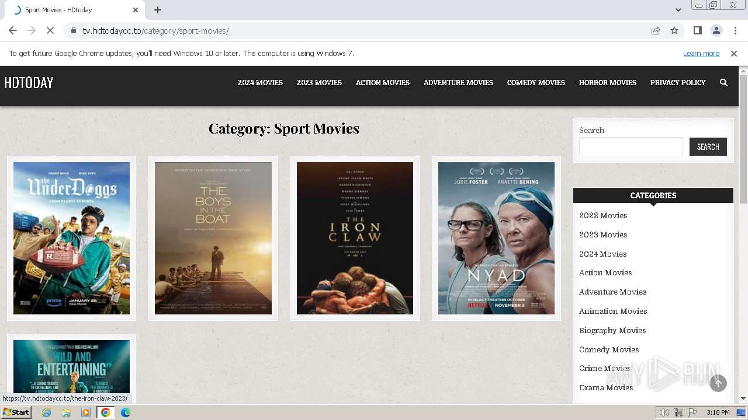The width and height of the screenshot is (748, 420).
Task: Open the Chrome side panel icon
Action: click(x=697, y=30)
